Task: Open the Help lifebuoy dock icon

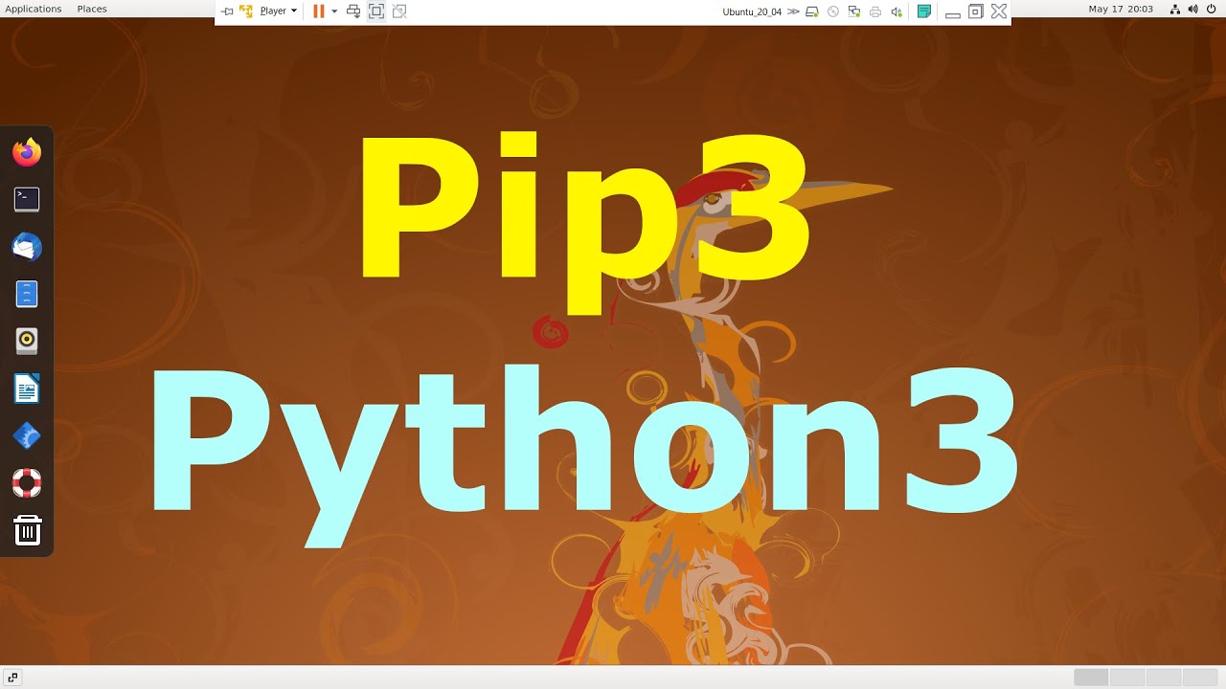Action: coord(27,483)
